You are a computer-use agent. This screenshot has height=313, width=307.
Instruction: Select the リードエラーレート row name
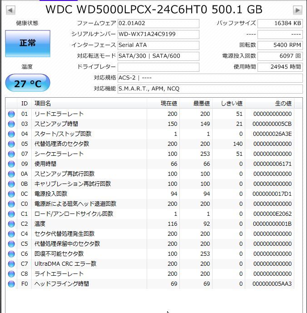click(x=59, y=114)
